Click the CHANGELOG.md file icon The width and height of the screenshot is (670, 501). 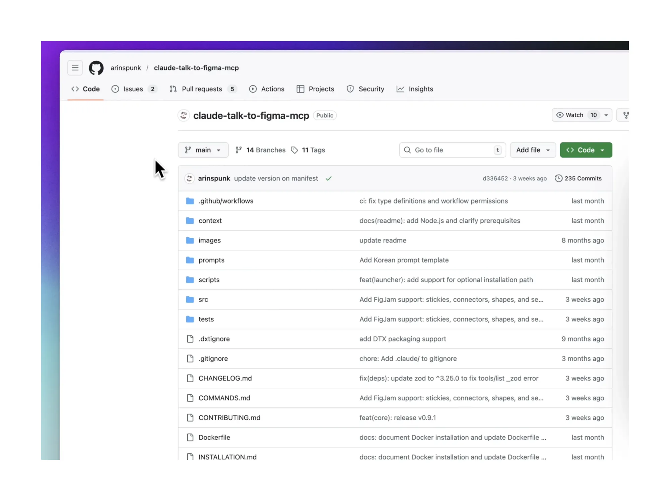[190, 378]
